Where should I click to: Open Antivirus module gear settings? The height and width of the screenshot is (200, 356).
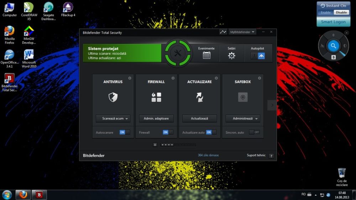coord(130,78)
